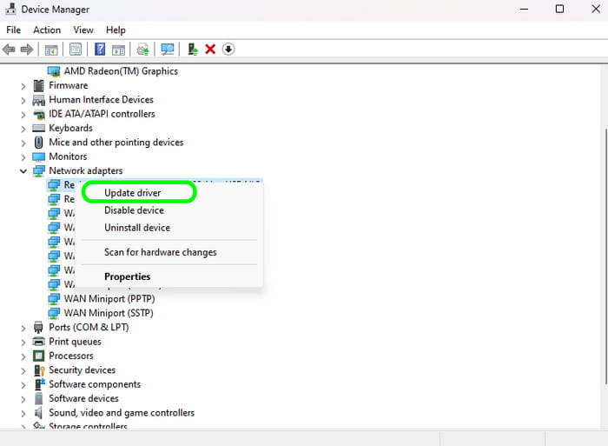Viewport: 608px width, 446px height.
Task: Expand the Processors chevron
Action: (23, 356)
